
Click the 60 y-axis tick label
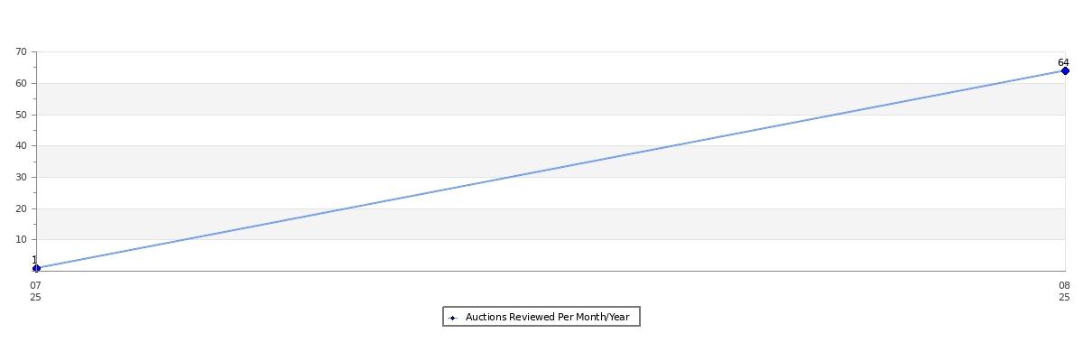click(x=22, y=83)
